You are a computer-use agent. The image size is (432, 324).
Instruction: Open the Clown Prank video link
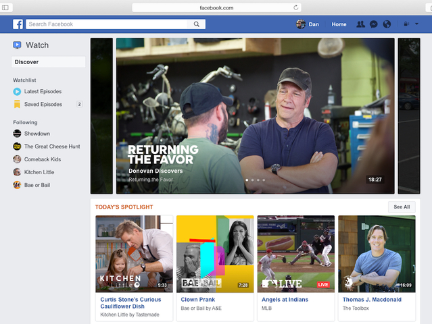click(x=196, y=299)
